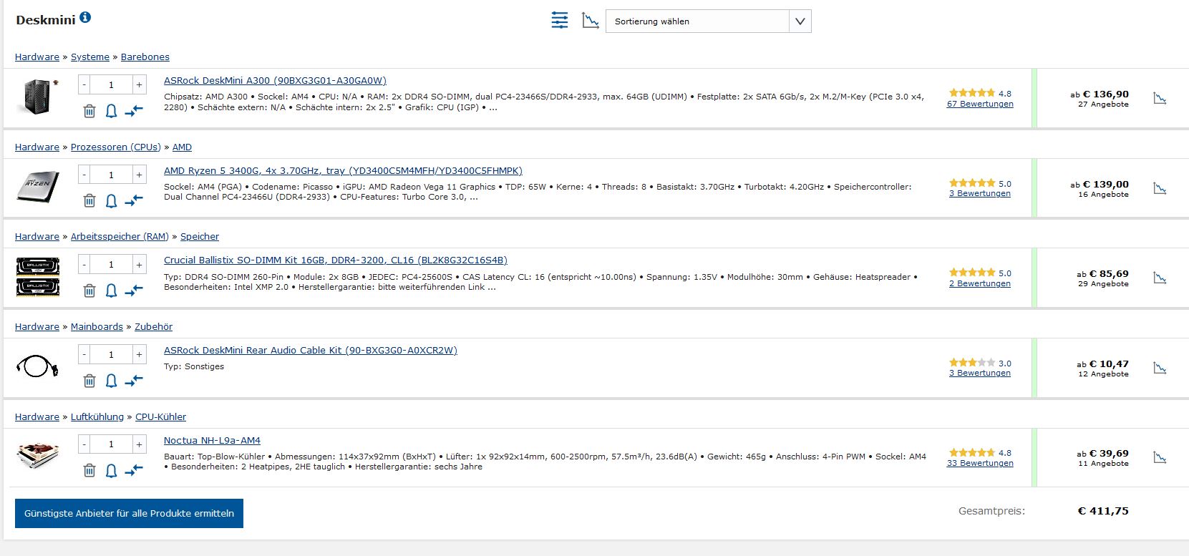The image size is (1189, 556).
Task: Move the Ryzen 5 3400G to another list
Action: [x=134, y=201]
